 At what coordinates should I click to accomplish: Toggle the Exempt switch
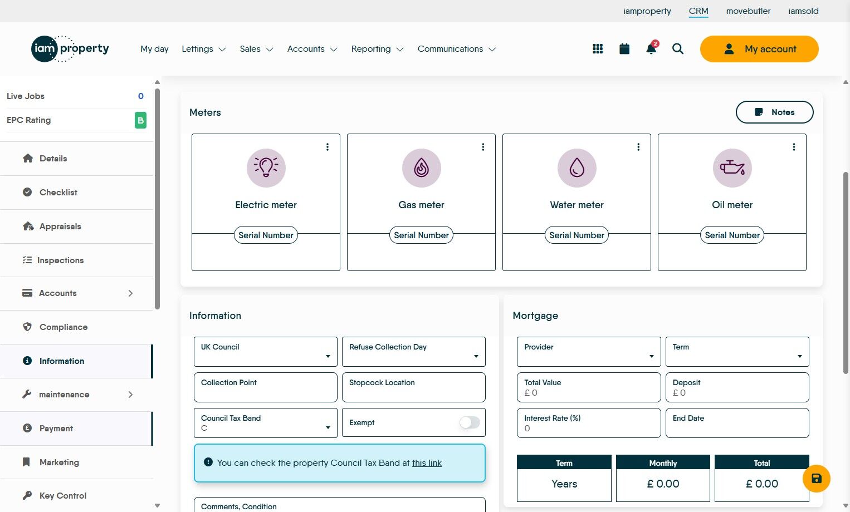click(470, 422)
